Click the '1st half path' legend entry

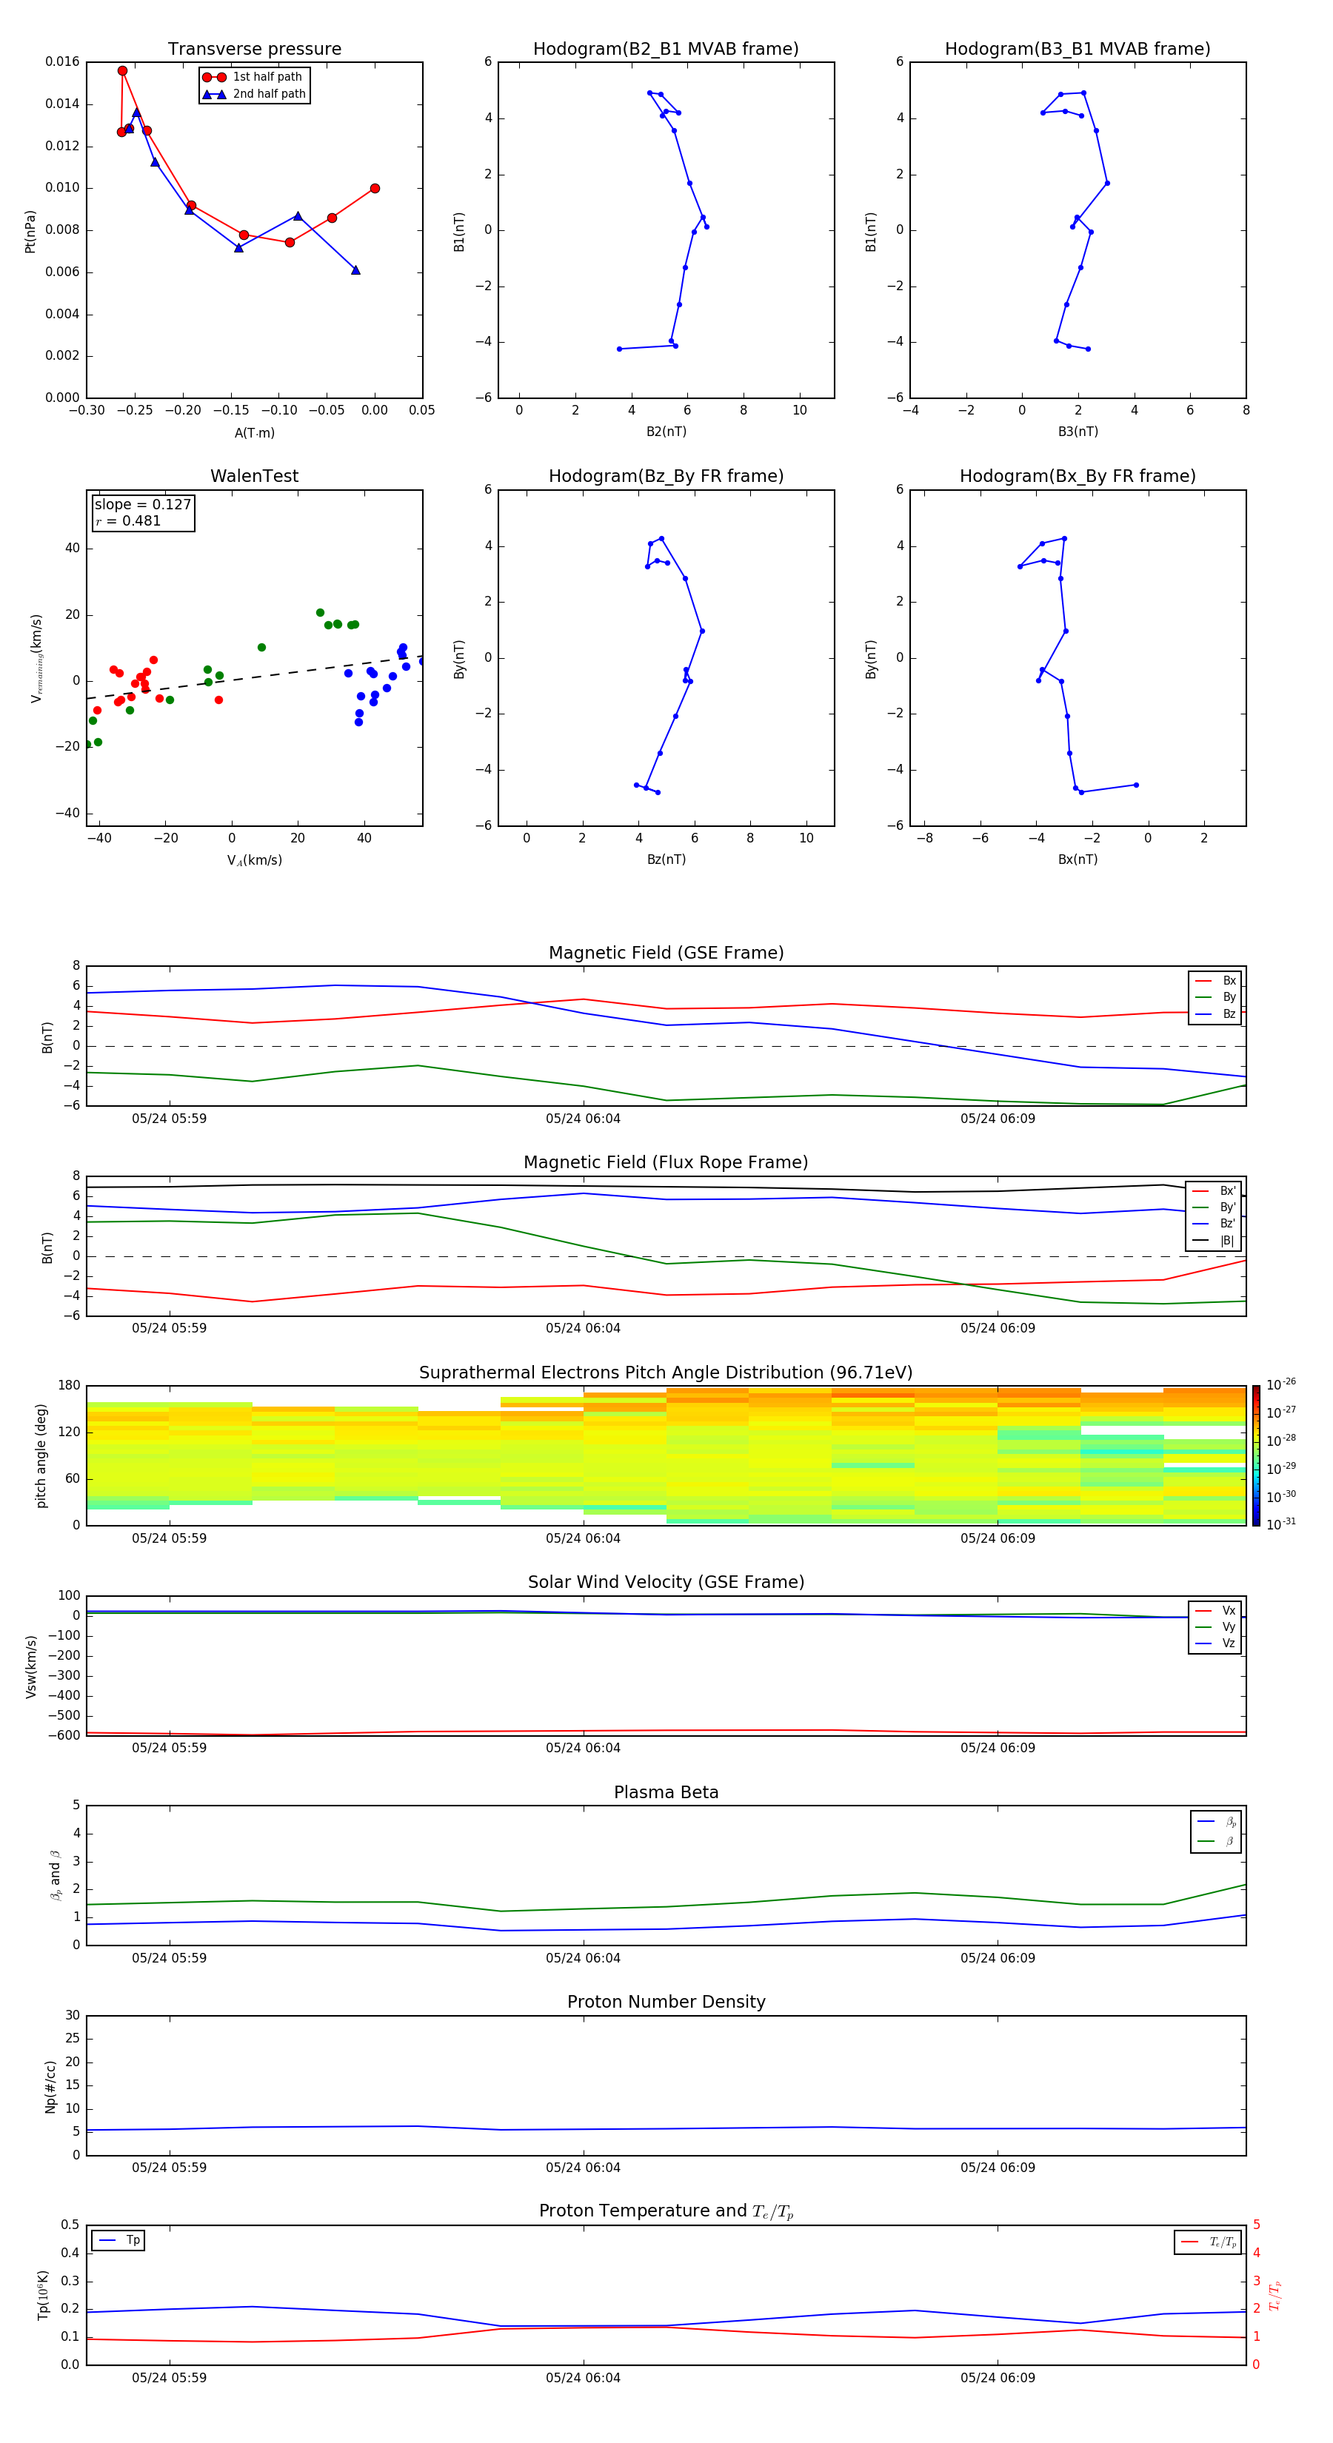pos(253,77)
